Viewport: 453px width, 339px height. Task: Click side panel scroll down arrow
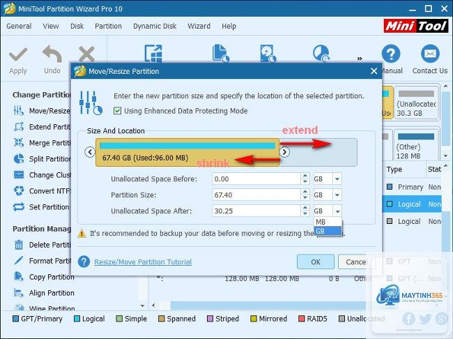(142, 306)
